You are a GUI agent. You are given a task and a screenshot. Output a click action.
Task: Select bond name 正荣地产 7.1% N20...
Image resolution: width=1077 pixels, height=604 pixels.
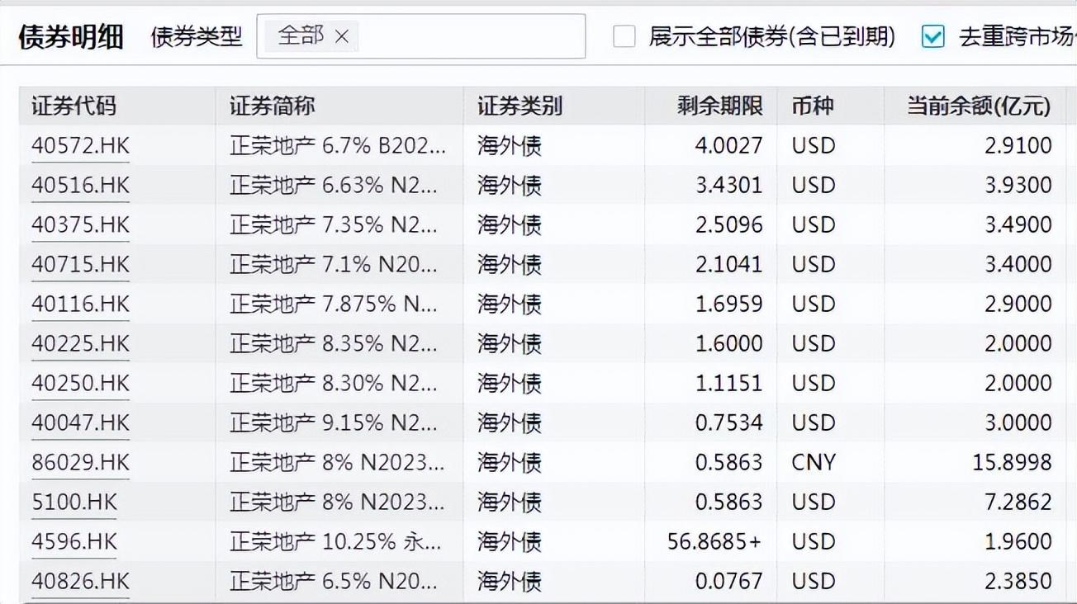[334, 265]
